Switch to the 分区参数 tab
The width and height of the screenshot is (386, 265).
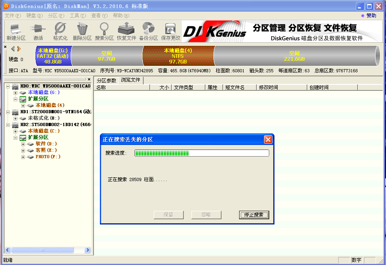(106, 81)
